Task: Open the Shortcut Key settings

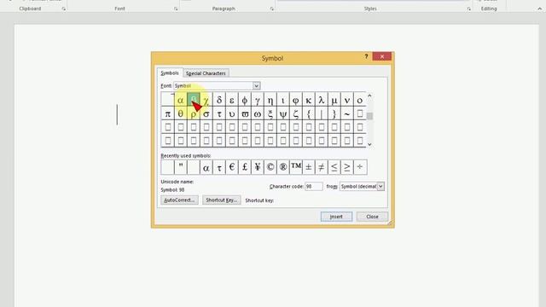Action: coord(222,200)
